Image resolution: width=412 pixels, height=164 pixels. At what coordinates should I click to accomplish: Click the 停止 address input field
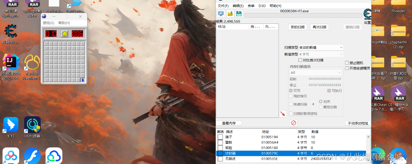tap(320, 85)
